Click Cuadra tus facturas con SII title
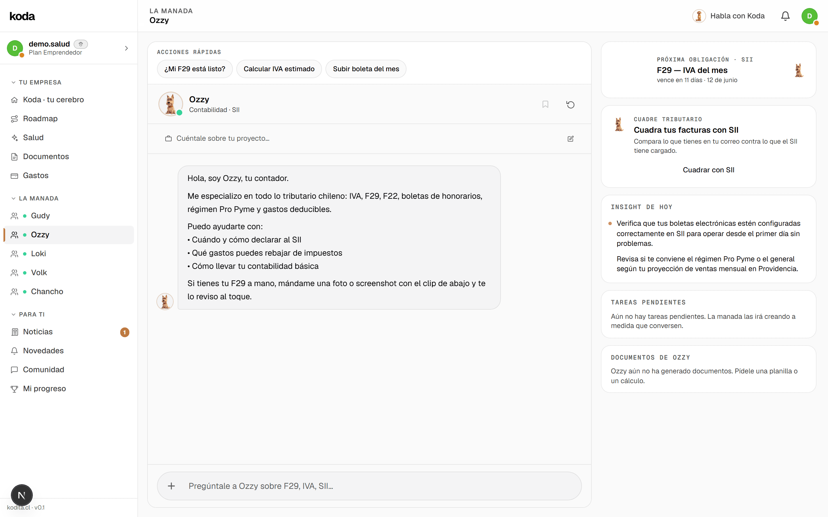The width and height of the screenshot is (828, 517). [x=686, y=130]
